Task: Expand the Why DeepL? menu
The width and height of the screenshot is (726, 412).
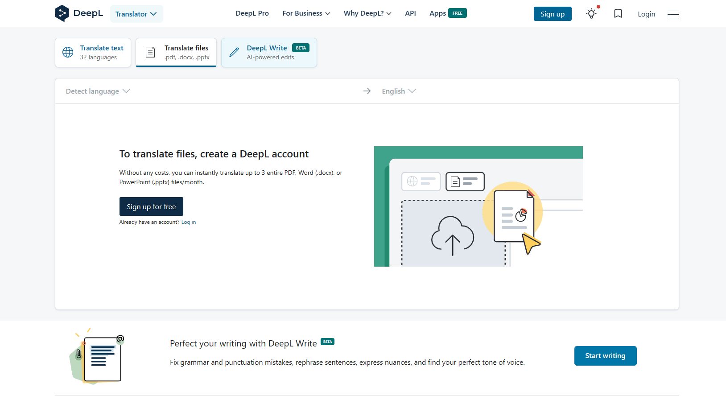Action: 367,13
